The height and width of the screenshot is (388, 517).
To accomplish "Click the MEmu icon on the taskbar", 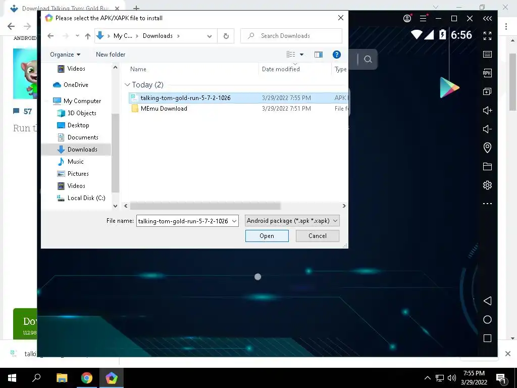I will [x=112, y=378].
